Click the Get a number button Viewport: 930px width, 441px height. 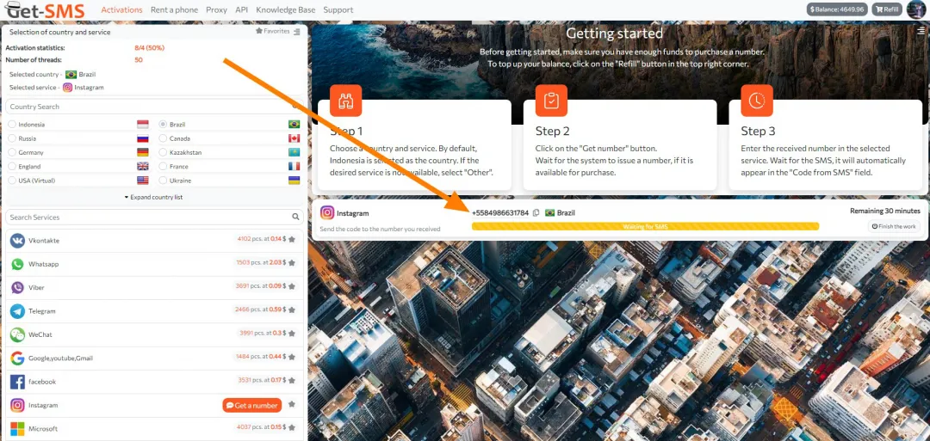(x=252, y=406)
